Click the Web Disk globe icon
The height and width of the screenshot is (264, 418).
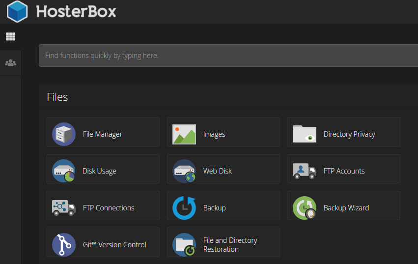tap(184, 171)
